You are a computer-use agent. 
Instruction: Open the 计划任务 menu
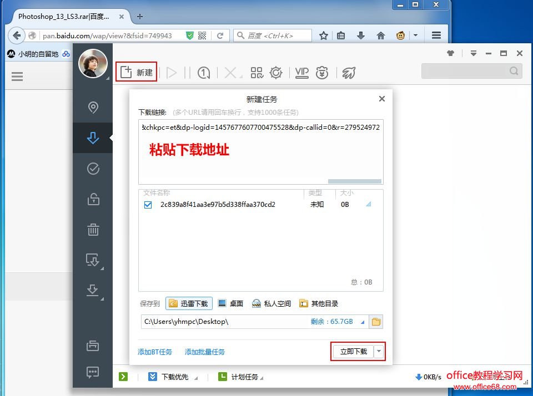(241, 377)
